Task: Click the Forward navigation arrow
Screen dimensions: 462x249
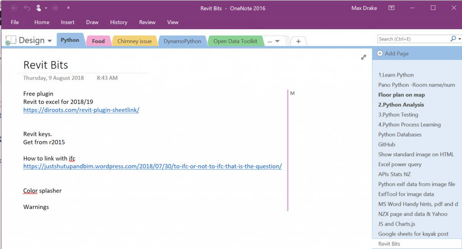Action: [x=55, y=8]
